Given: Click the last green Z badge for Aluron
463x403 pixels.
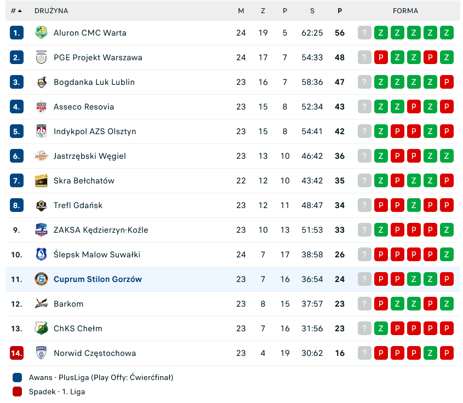Looking at the screenshot, I should tap(447, 33).
